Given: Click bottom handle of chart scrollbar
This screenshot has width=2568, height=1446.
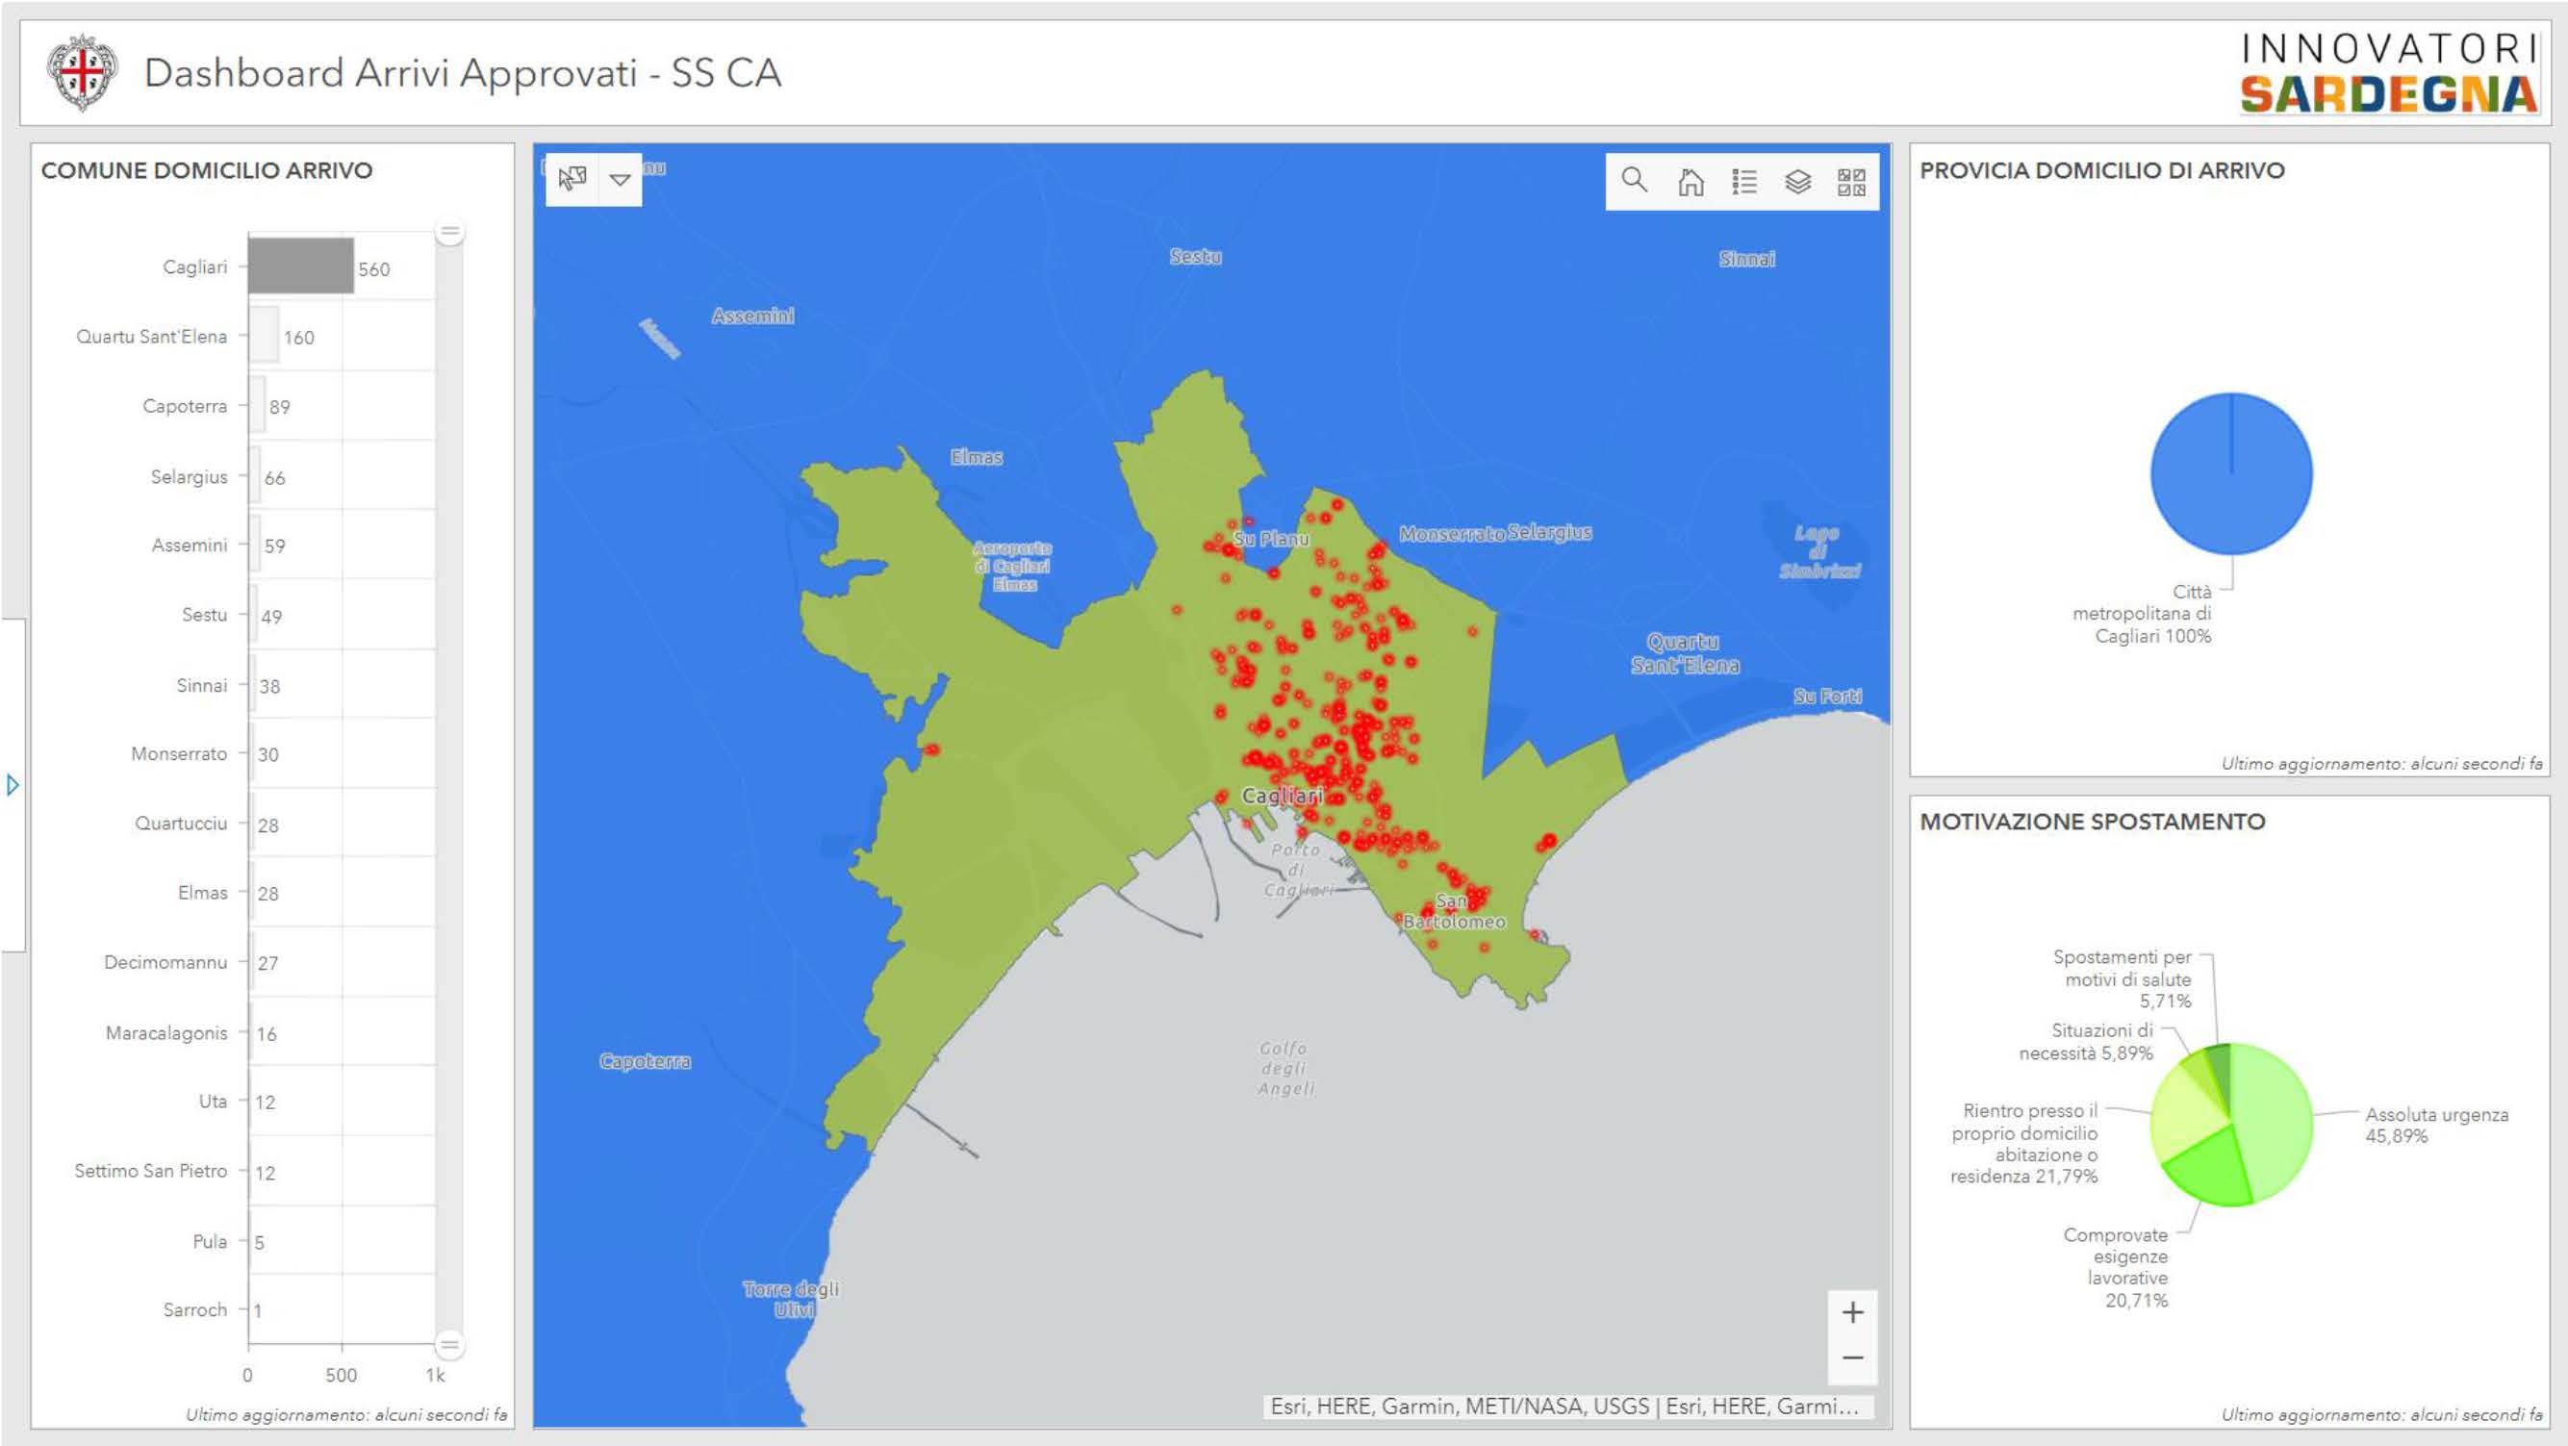Looking at the screenshot, I should click(449, 1345).
